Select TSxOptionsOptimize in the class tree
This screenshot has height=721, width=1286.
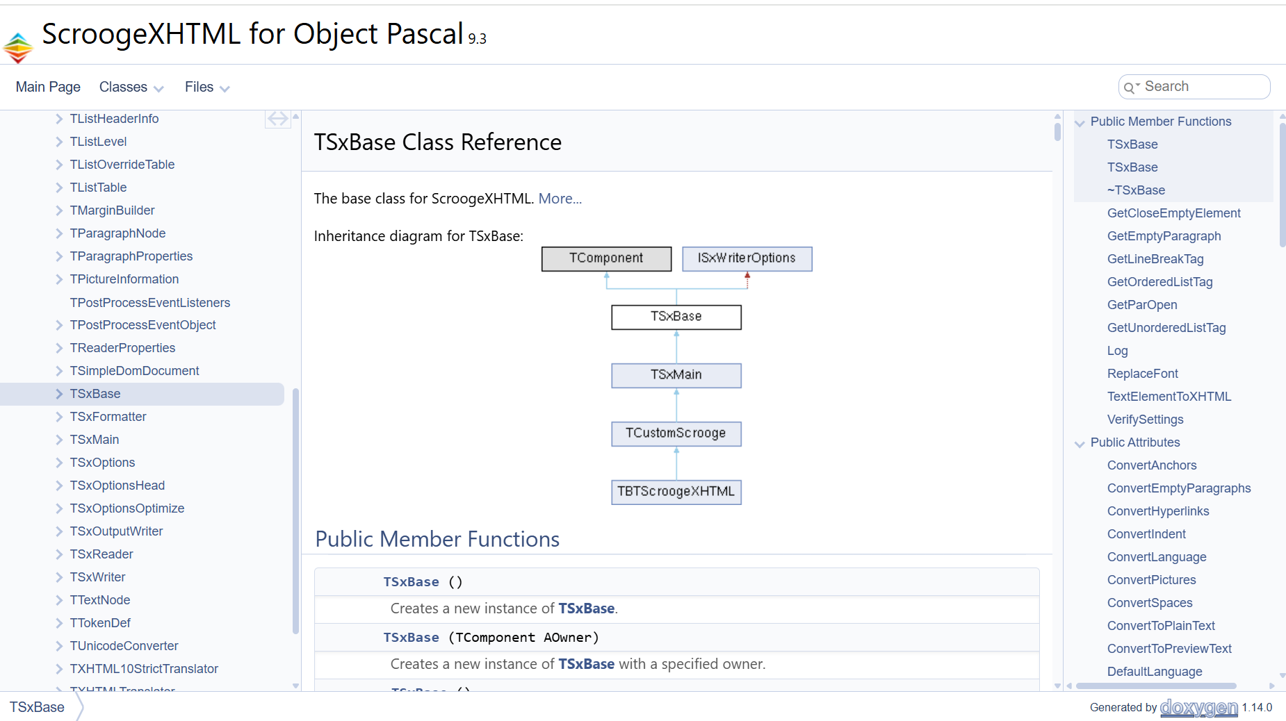(127, 508)
